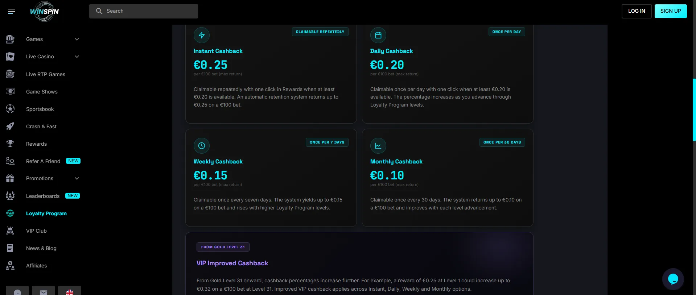The height and width of the screenshot is (295, 696).
Task: Click the Refer A Friend people icon
Action: [x=10, y=161]
